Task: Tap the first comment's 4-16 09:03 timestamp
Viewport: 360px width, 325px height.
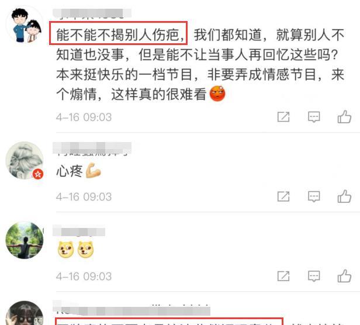Action: [x=84, y=117]
